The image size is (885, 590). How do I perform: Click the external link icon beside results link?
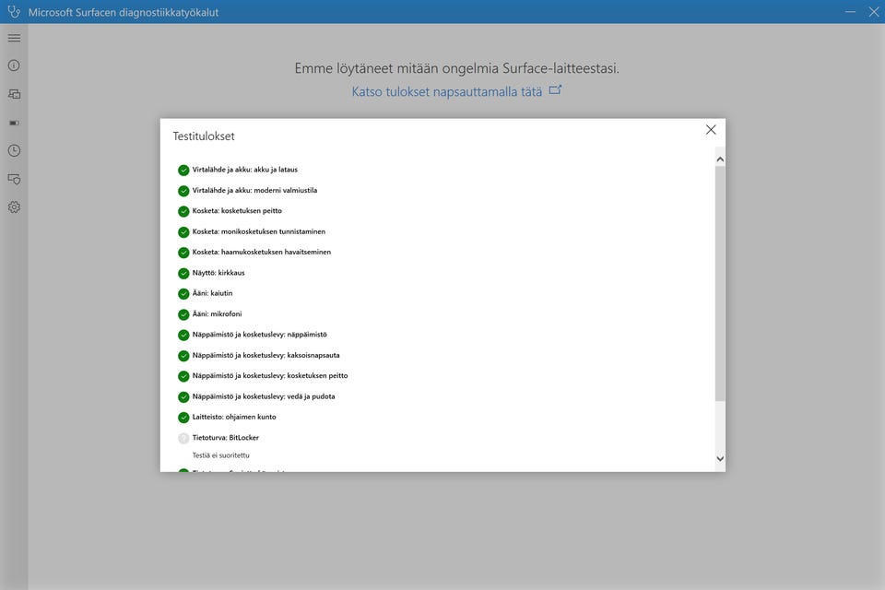(555, 89)
